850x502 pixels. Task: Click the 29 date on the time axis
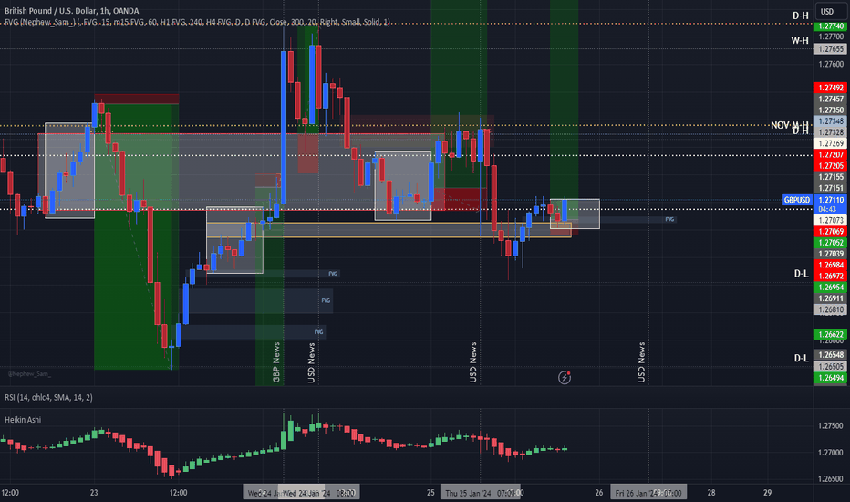pos(768,493)
